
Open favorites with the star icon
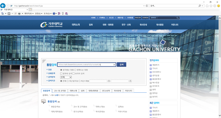(x=211, y=6)
